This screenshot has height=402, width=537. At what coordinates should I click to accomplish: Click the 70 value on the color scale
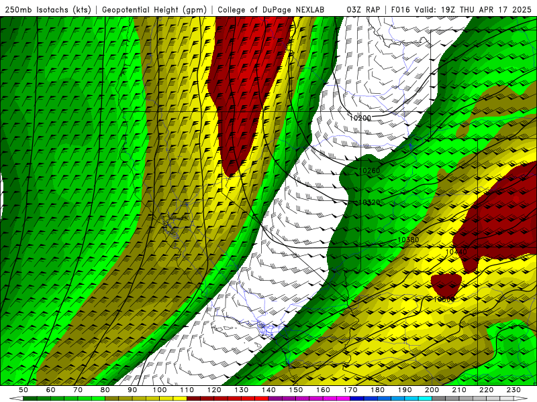(x=78, y=390)
